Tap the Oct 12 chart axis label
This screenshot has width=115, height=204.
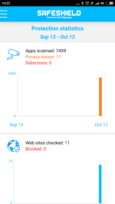pos(101,125)
